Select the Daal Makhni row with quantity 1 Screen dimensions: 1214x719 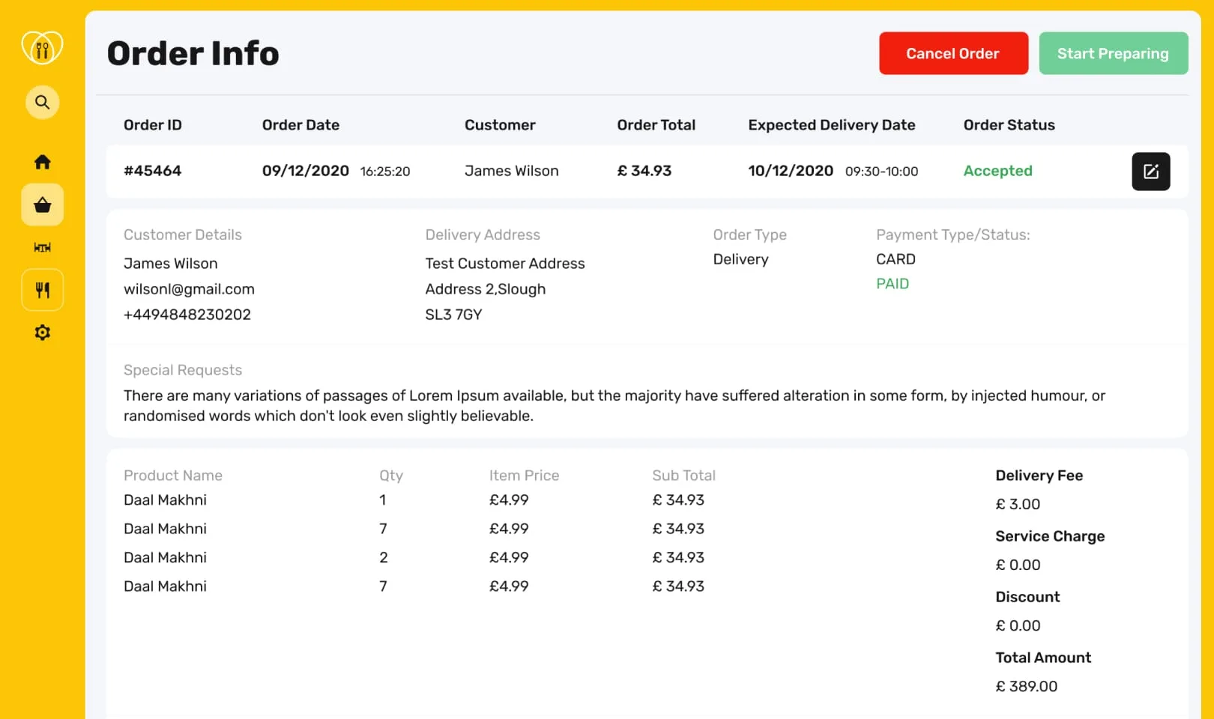(x=165, y=500)
